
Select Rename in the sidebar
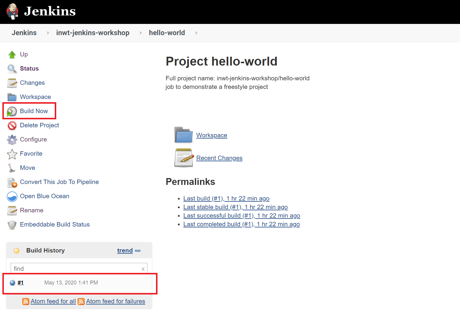click(32, 210)
